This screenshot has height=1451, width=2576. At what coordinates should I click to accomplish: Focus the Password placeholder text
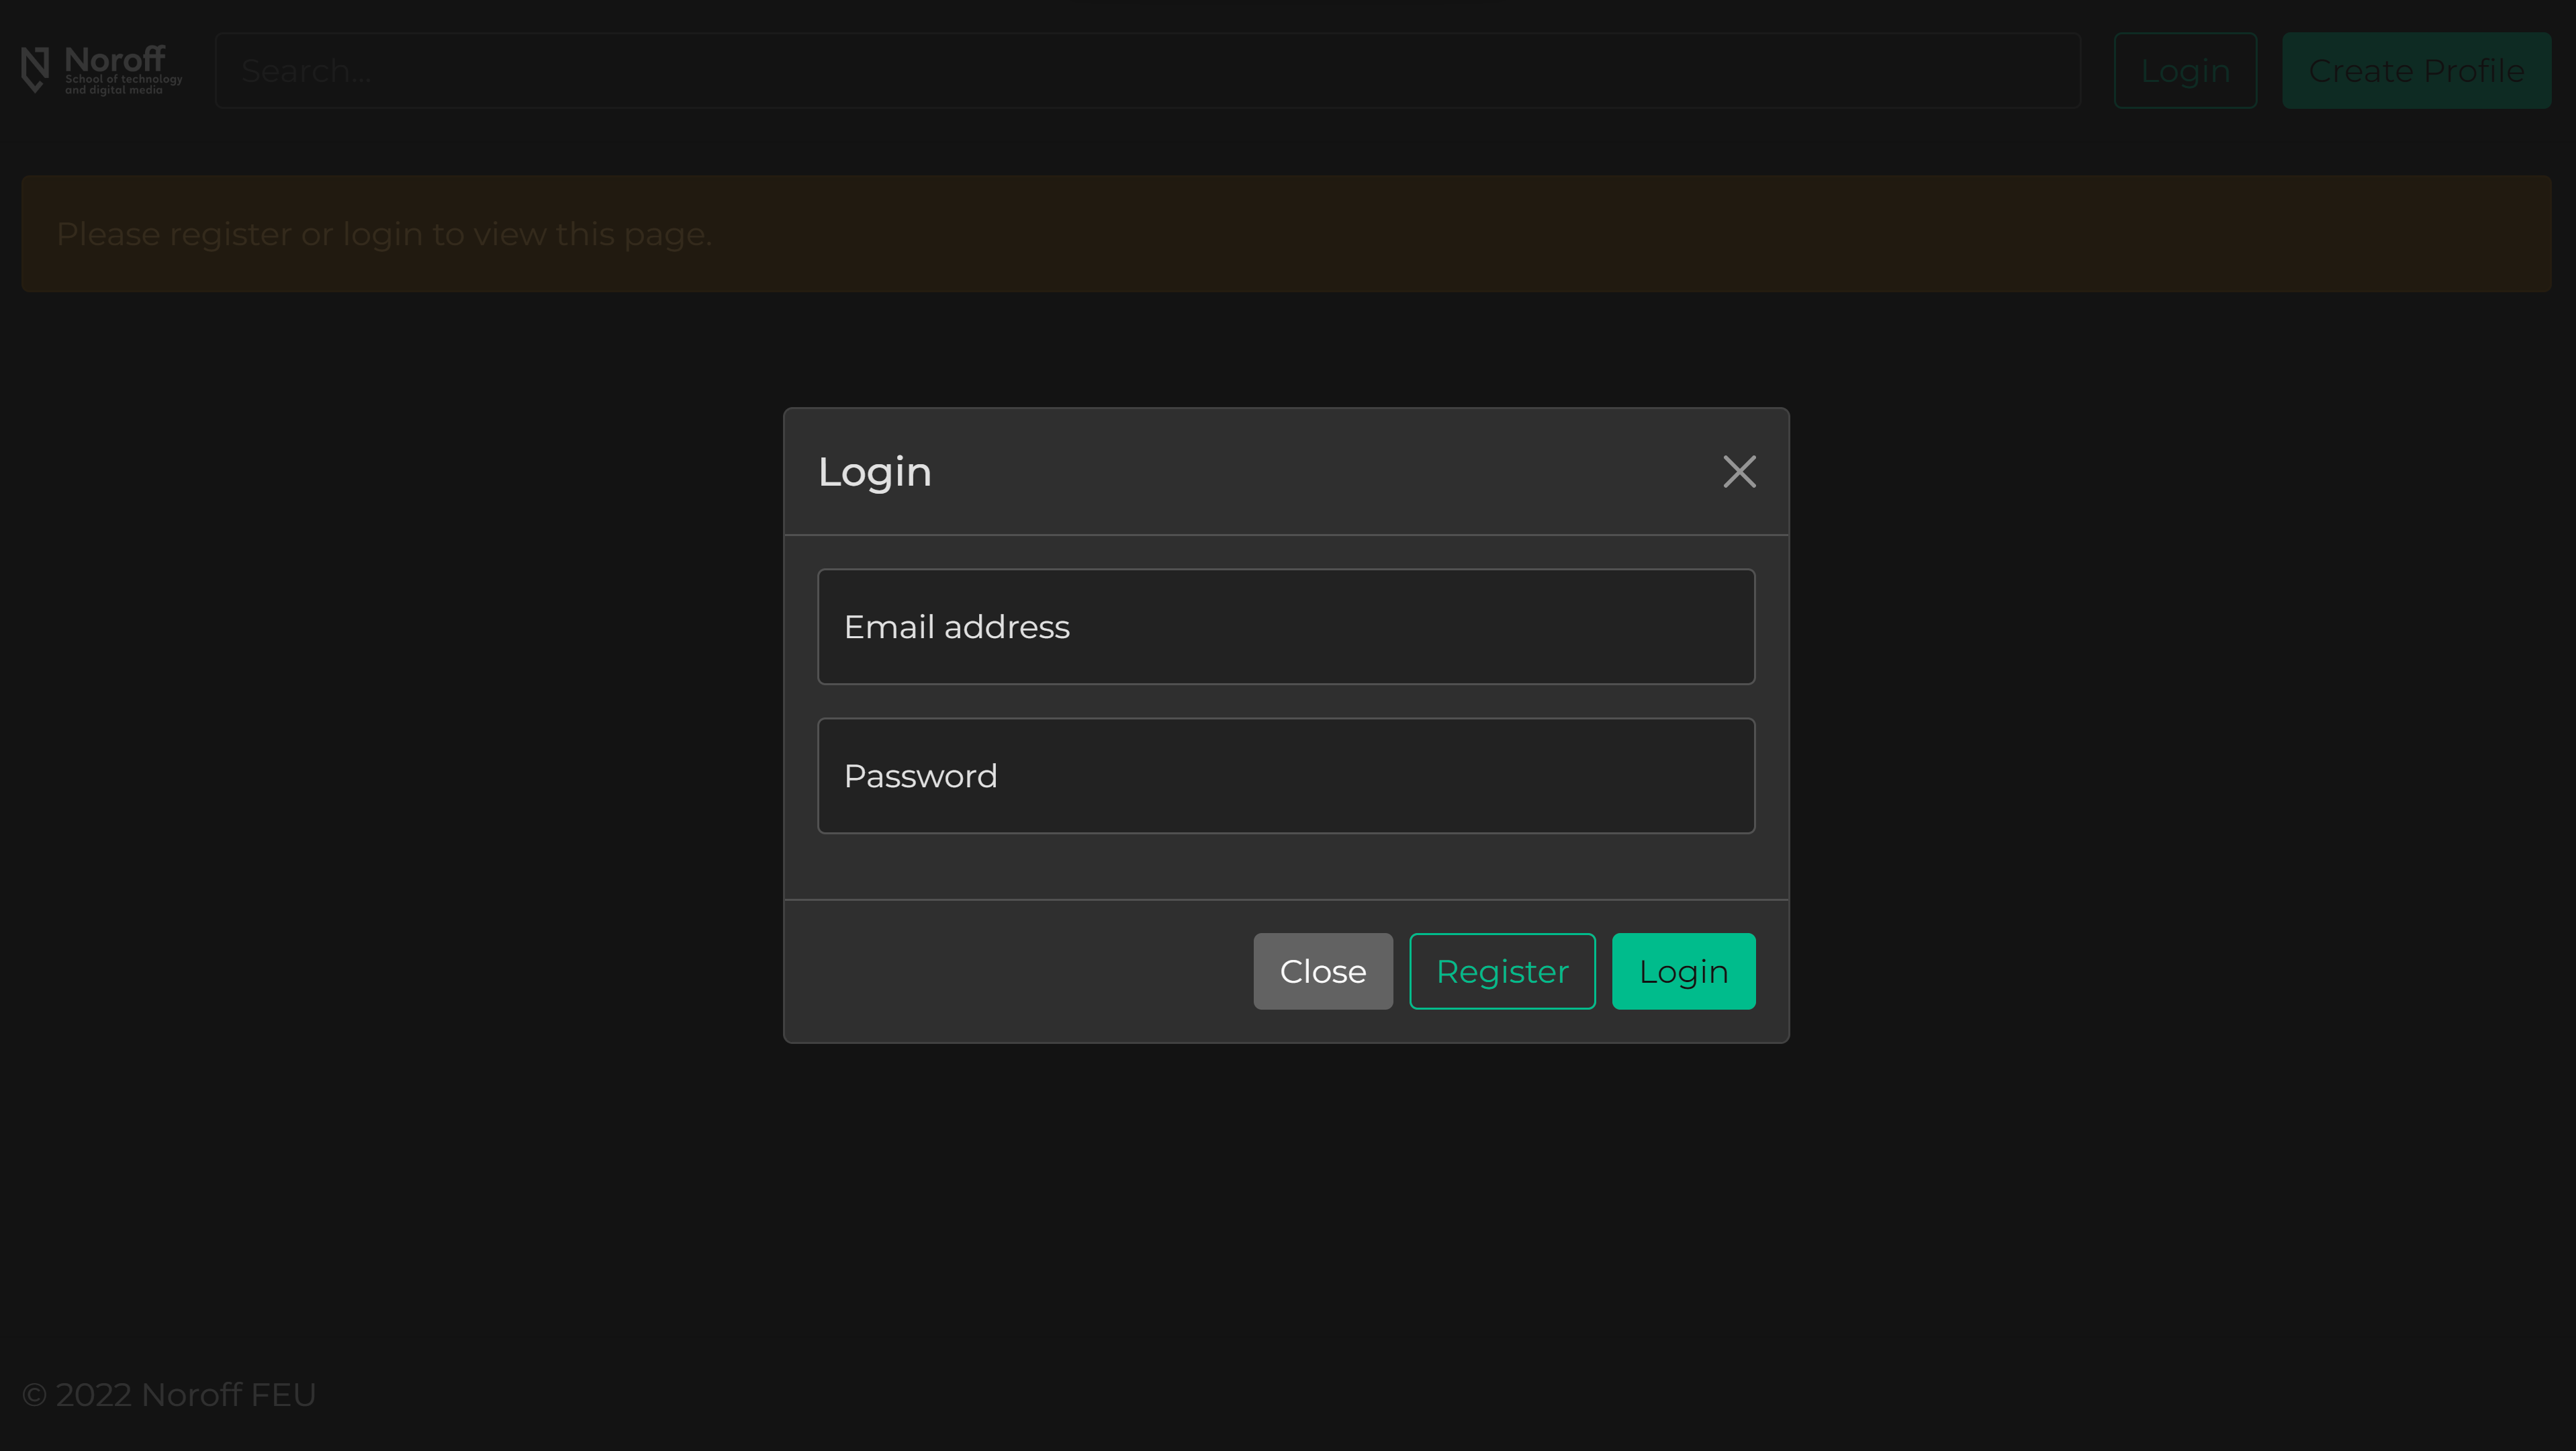tap(920, 775)
